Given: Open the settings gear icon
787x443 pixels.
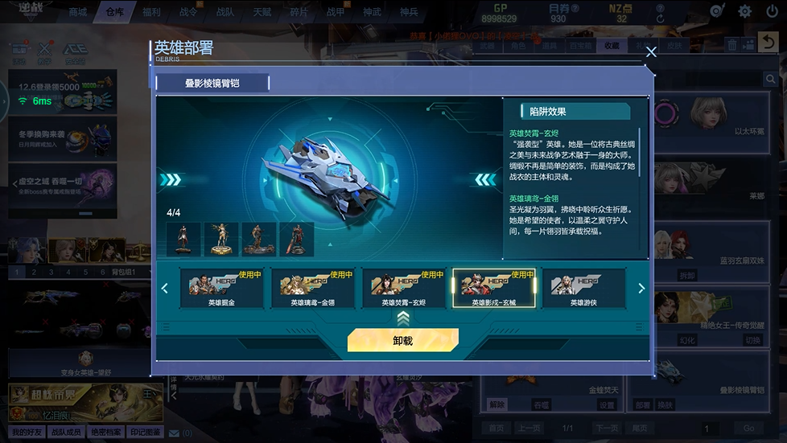Looking at the screenshot, I should (x=745, y=11).
